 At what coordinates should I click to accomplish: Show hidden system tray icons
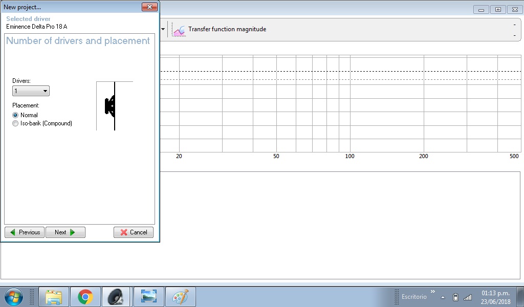click(443, 297)
